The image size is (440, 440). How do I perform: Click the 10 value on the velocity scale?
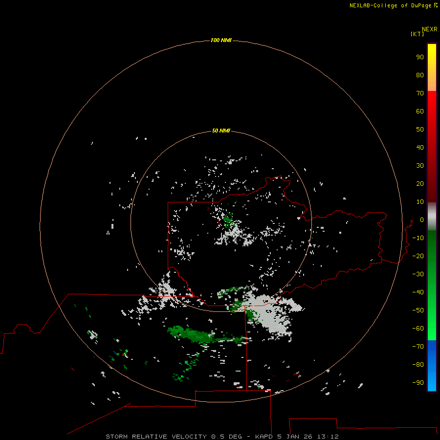(x=420, y=202)
